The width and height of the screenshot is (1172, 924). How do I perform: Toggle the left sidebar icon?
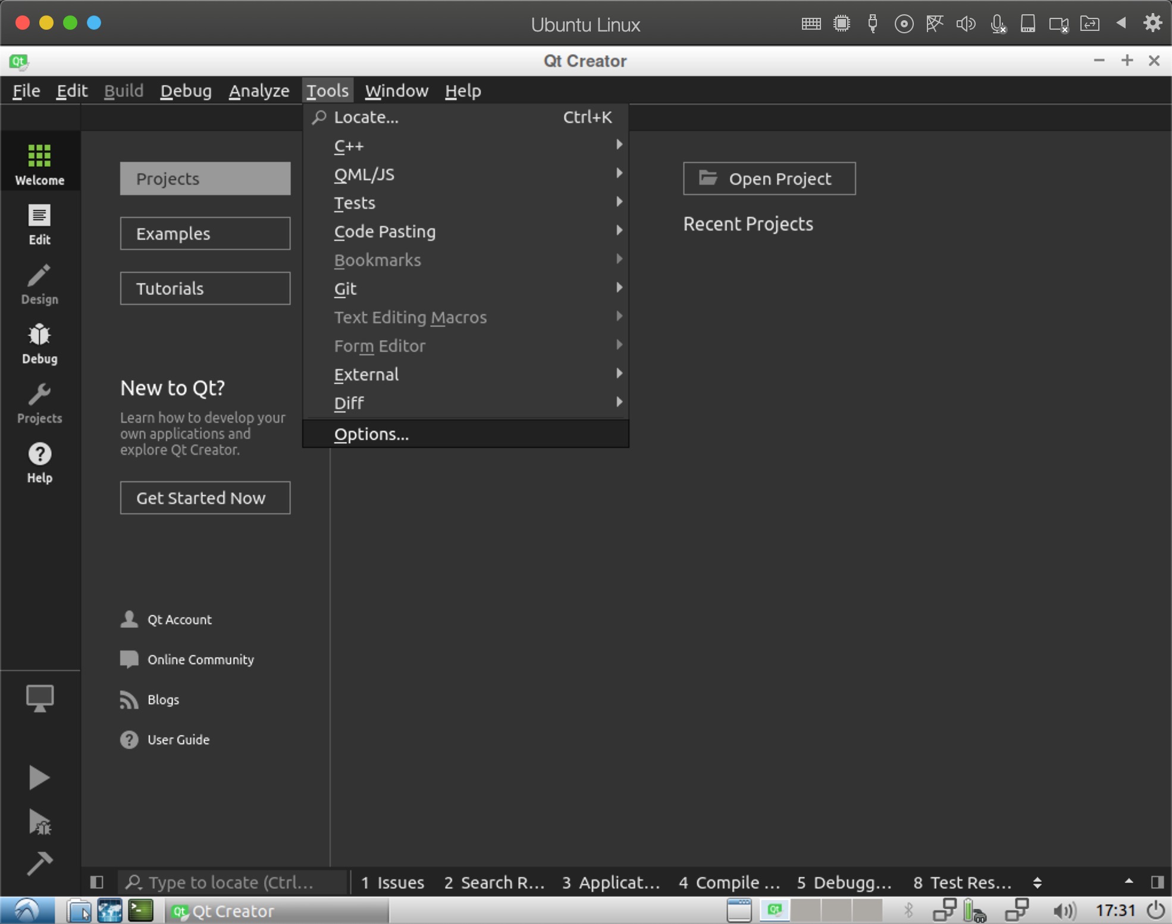click(97, 882)
